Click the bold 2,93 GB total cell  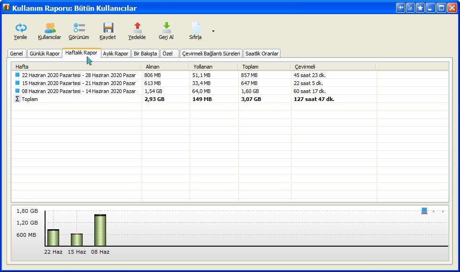154,99
